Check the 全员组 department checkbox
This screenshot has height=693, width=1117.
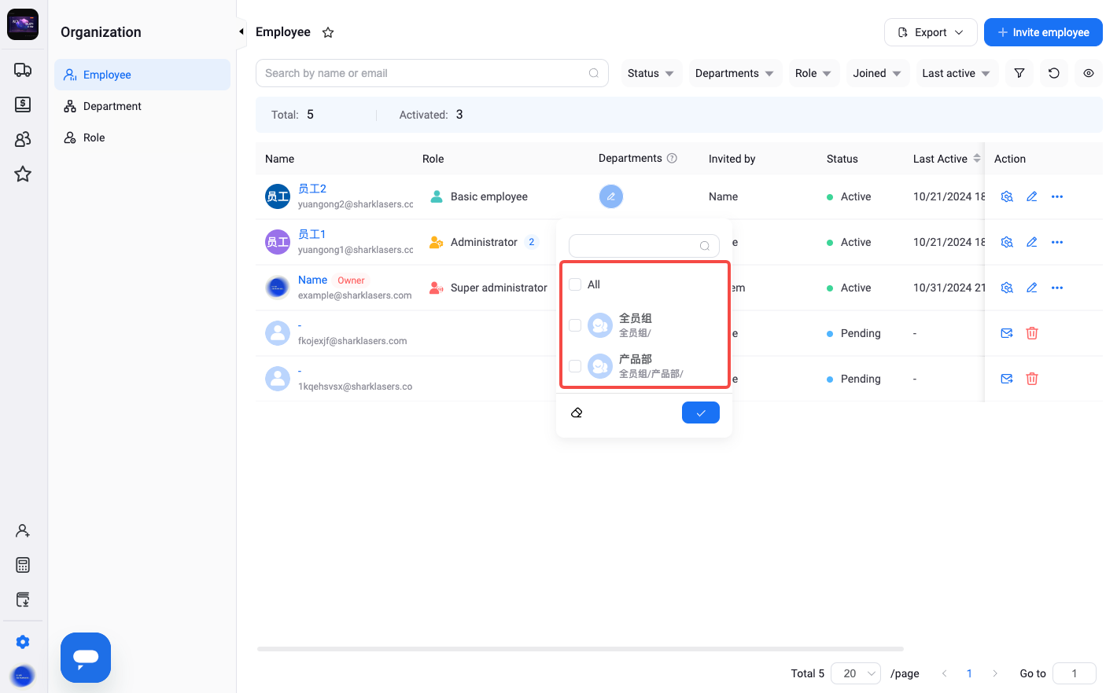[575, 325]
